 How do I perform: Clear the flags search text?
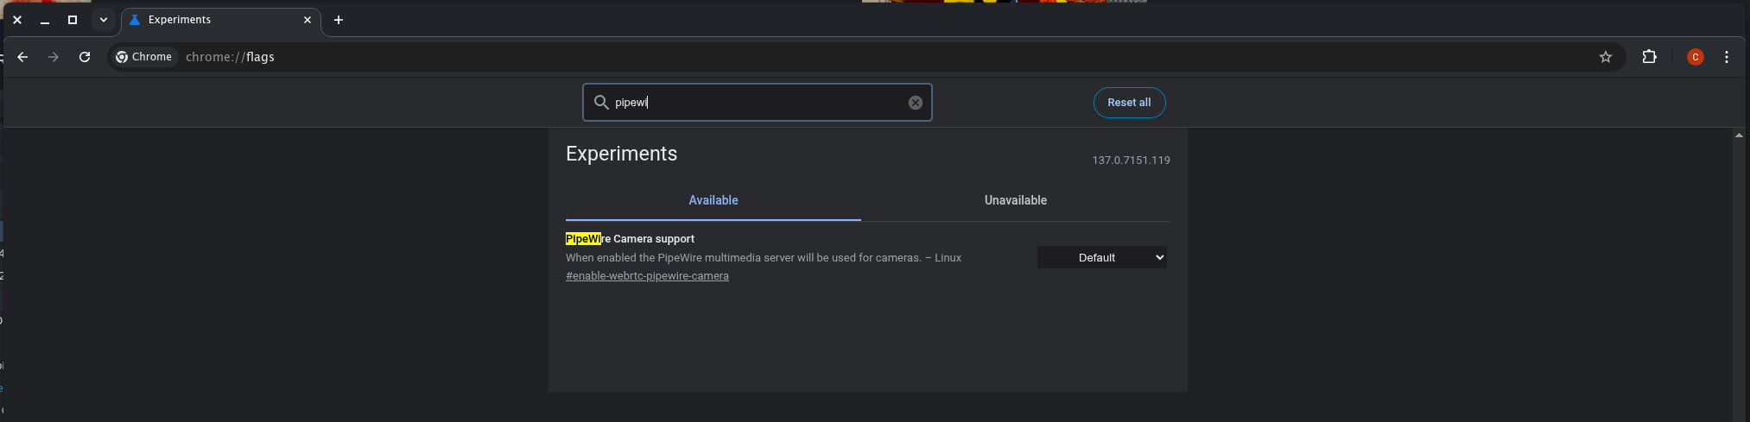tap(915, 103)
